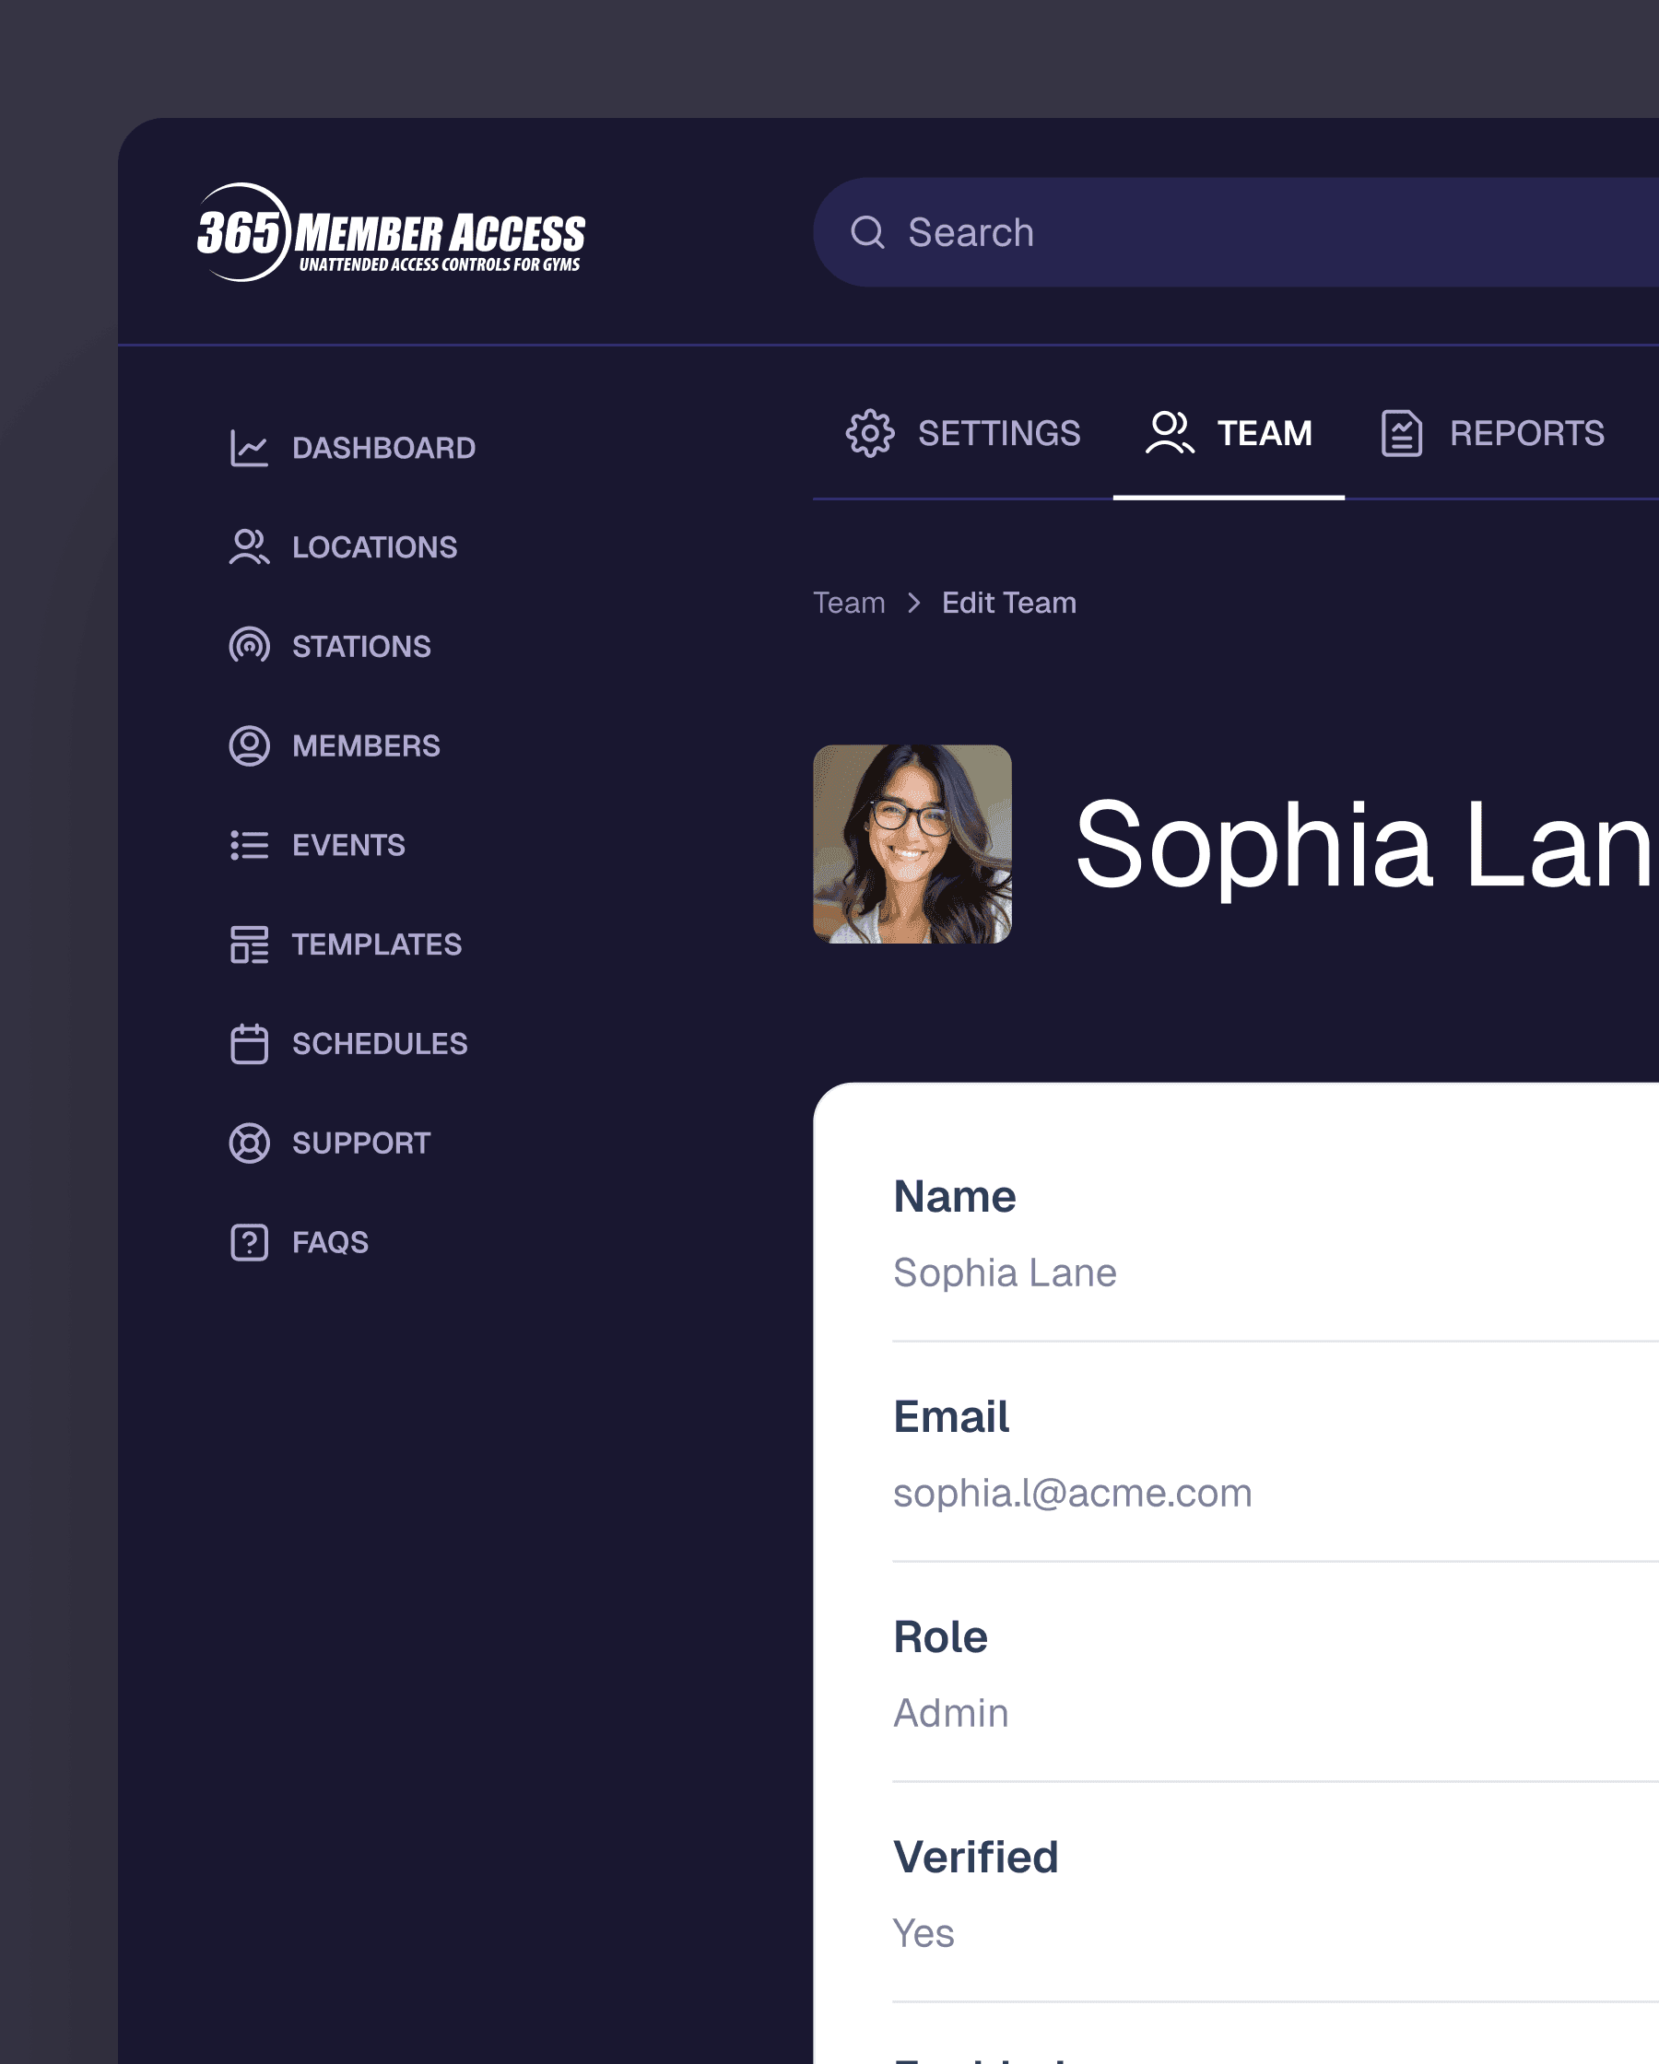Click the Verified 'Yes' value
1659x2064 pixels.
tap(924, 1934)
